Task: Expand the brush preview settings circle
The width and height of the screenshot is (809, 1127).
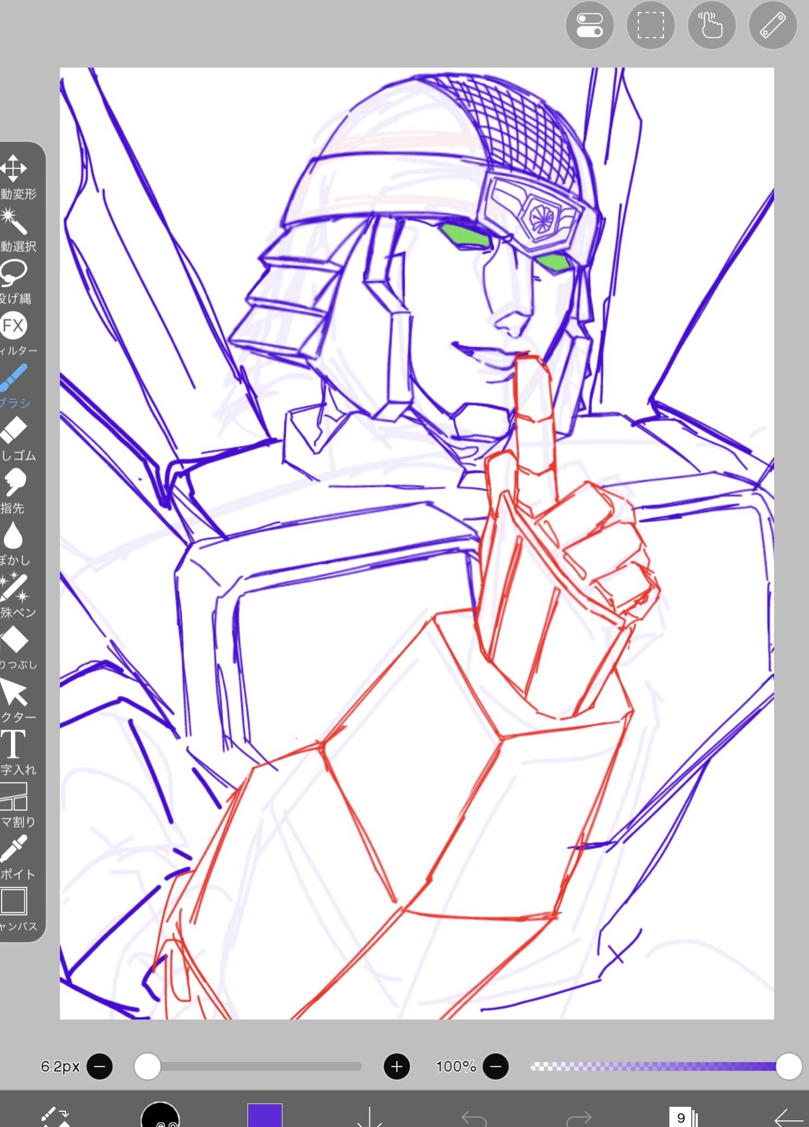Action: 160,1116
